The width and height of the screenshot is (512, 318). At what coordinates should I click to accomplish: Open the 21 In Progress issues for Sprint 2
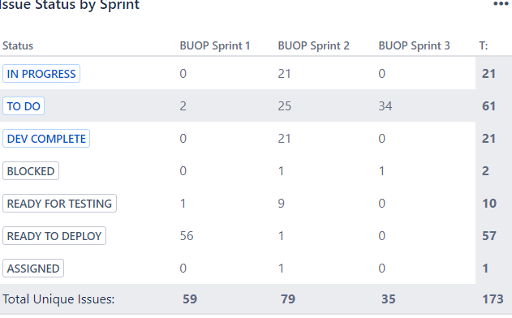pos(285,74)
